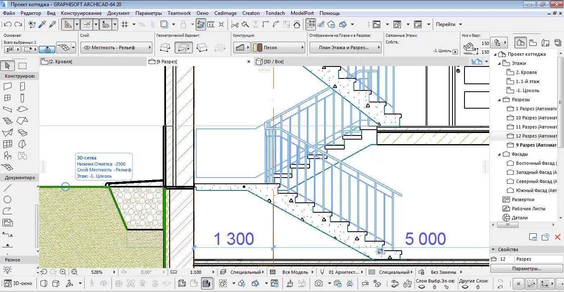This screenshot has width=564, height=292.
Task: Collapse the Свойства properties section
Action: 493,249
